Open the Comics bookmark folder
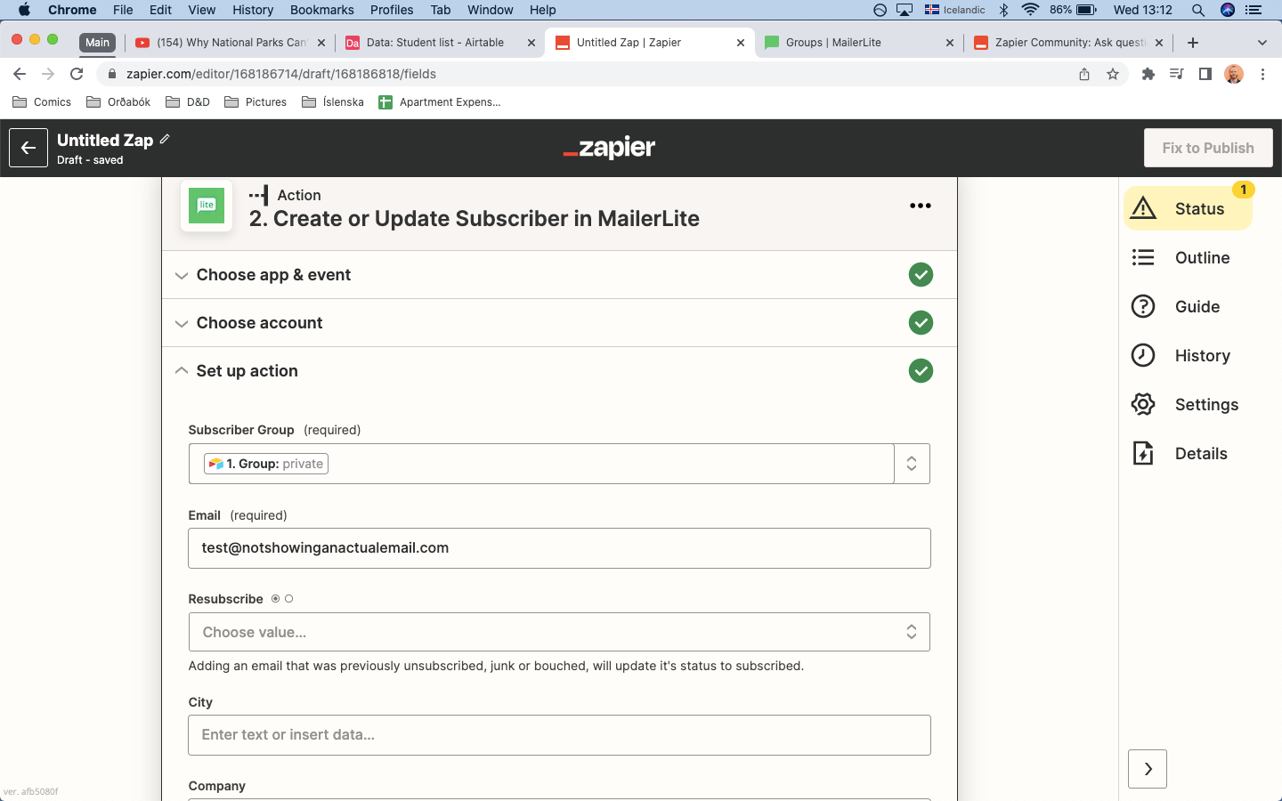 42,102
